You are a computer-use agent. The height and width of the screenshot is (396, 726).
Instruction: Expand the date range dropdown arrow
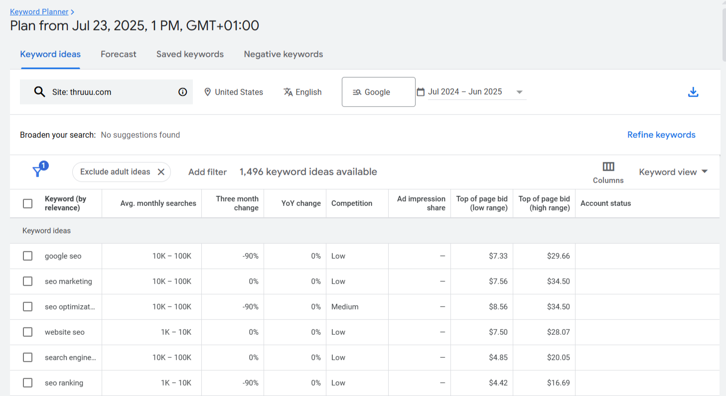(519, 92)
